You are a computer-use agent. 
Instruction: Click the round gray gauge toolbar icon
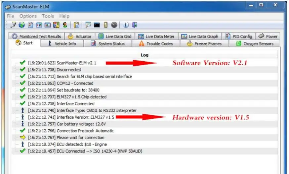pyautogui.click(x=114, y=25)
